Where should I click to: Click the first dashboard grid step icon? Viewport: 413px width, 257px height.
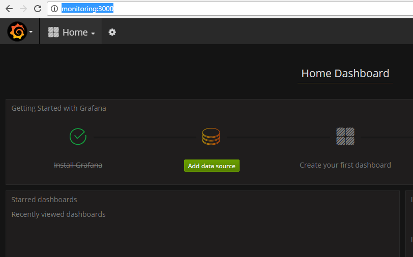click(x=345, y=137)
